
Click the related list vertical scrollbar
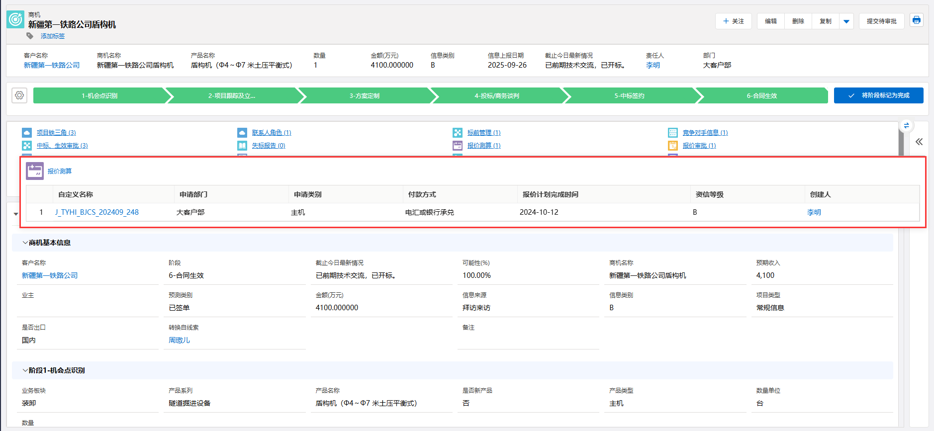point(901,142)
